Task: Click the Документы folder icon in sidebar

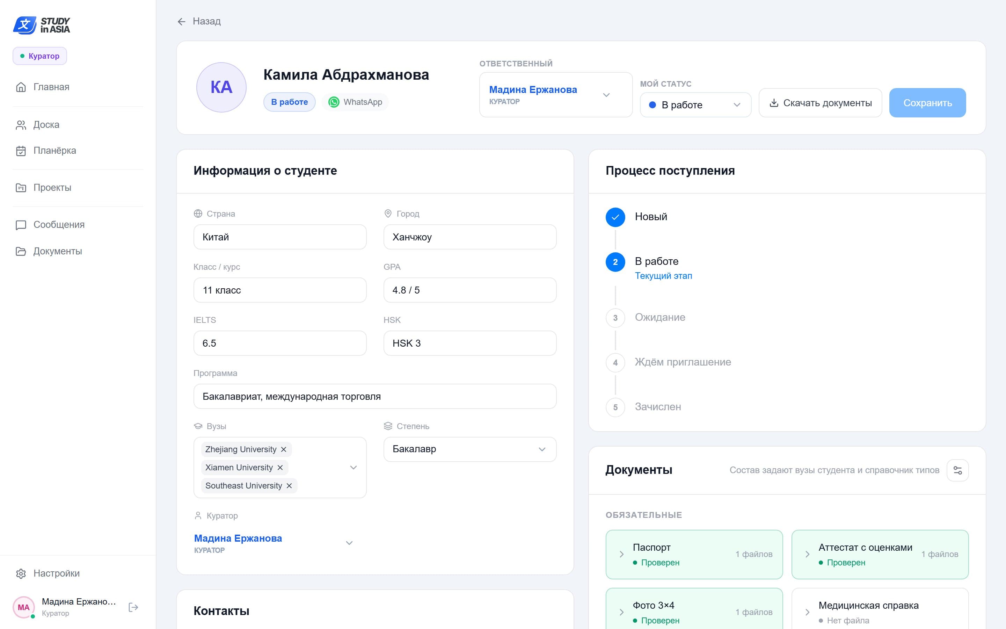Action: coord(21,251)
